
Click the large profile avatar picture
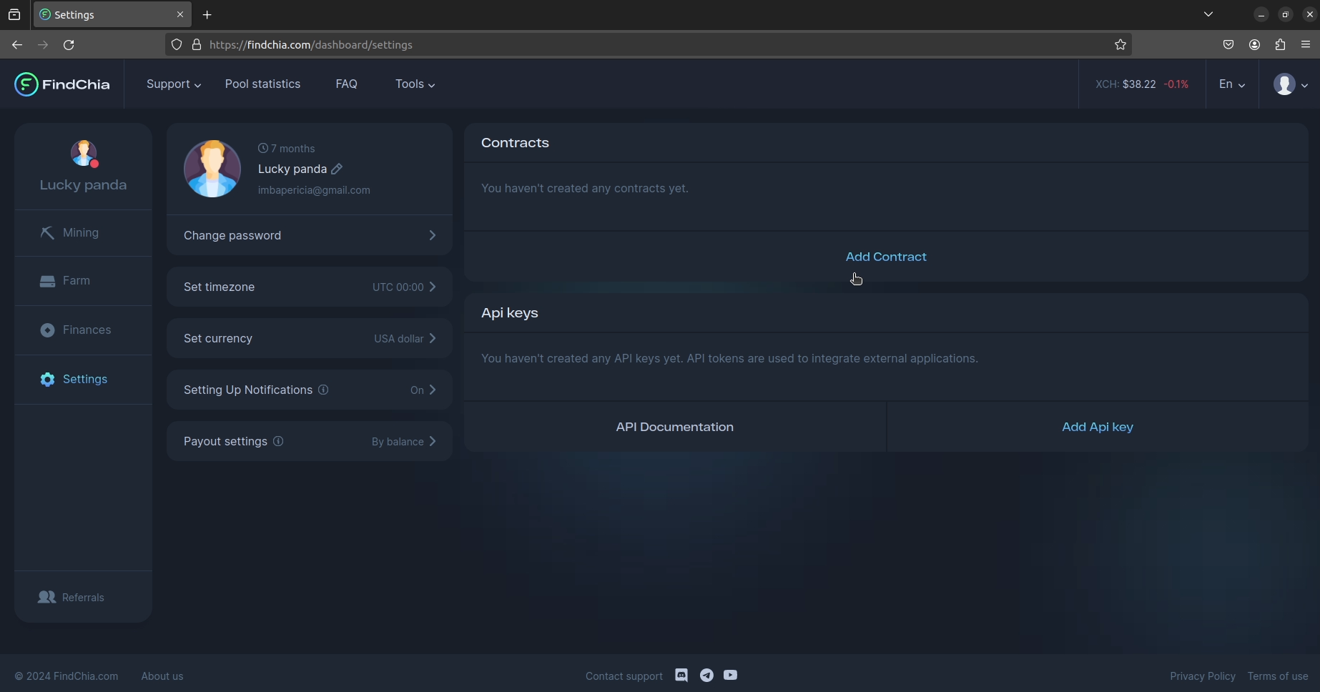tap(212, 169)
